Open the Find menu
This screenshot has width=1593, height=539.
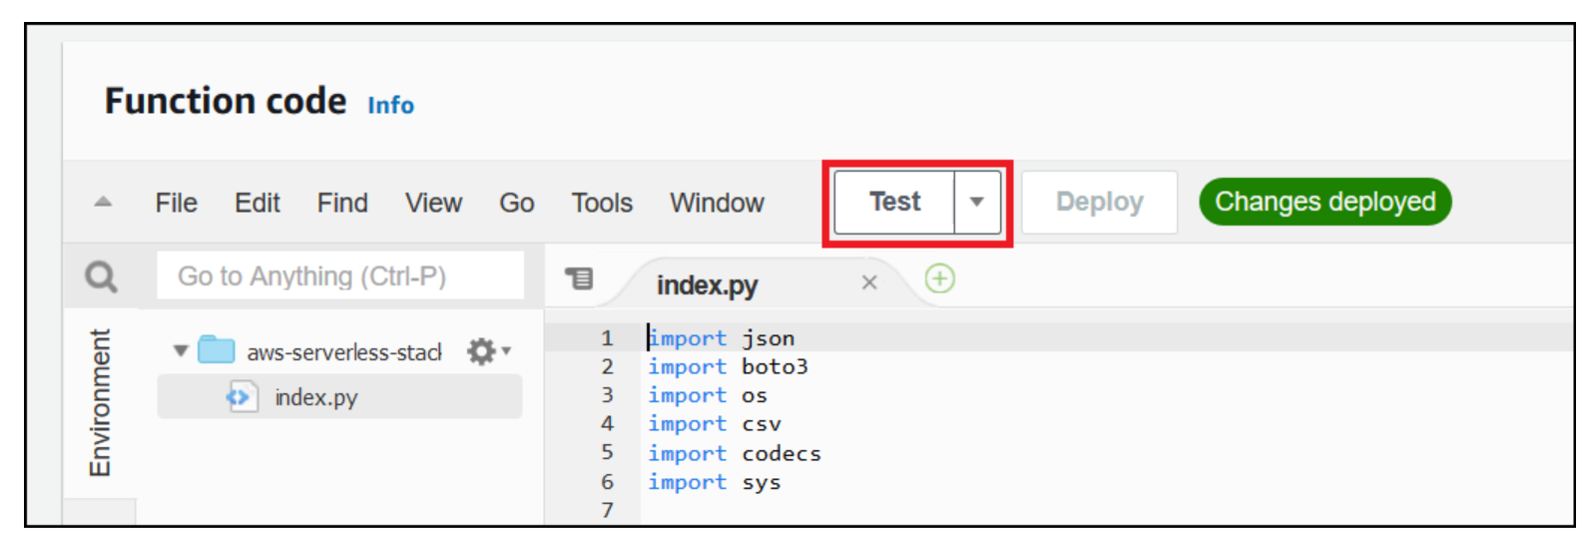coord(342,203)
